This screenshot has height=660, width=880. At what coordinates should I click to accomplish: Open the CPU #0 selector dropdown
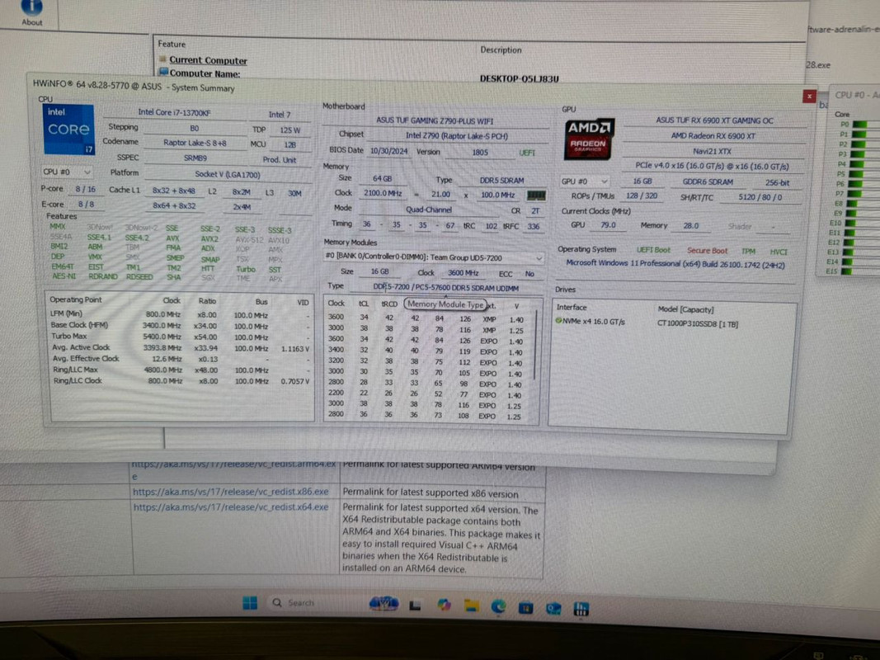click(x=67, y=172)
